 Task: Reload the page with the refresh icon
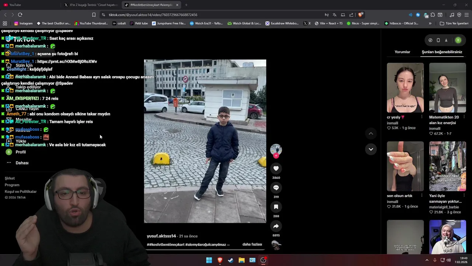point(20,15)
